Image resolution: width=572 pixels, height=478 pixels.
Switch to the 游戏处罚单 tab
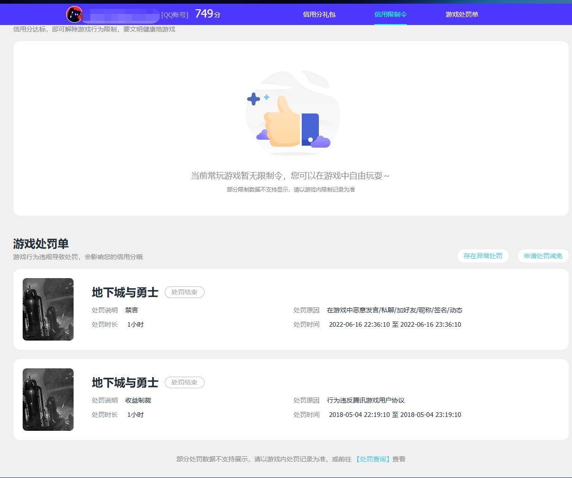click(462, 14)
